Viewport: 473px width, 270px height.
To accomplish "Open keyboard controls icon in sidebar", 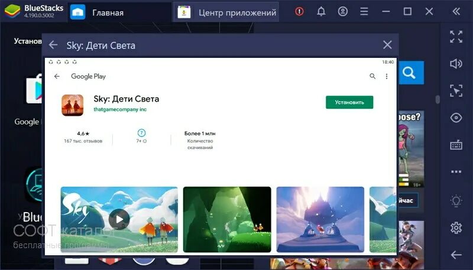I will 456,145.
